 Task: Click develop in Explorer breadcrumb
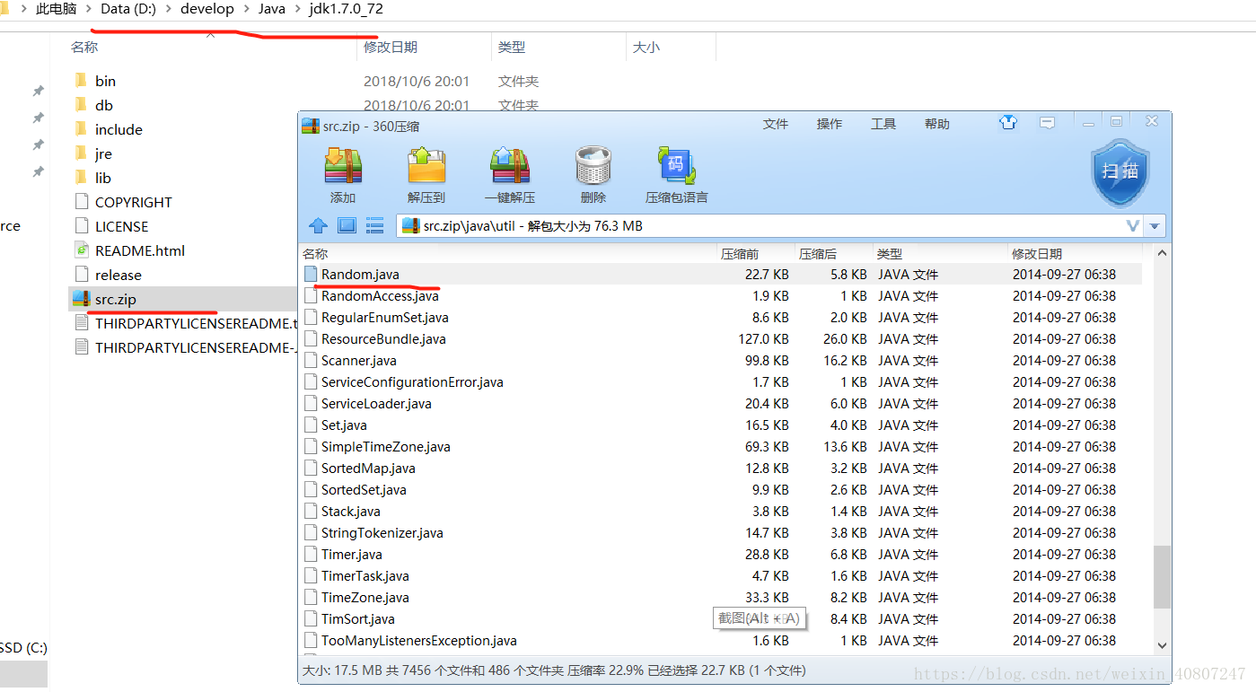[207, 9]
